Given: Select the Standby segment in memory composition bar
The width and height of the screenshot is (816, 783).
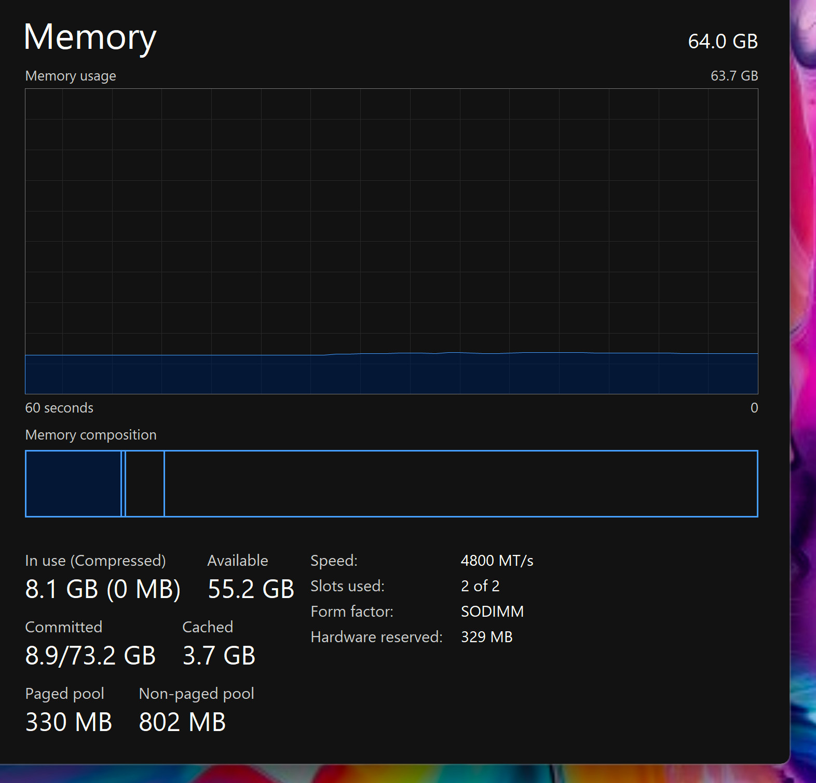Looking at the screenshot, I should pos(145,484).
